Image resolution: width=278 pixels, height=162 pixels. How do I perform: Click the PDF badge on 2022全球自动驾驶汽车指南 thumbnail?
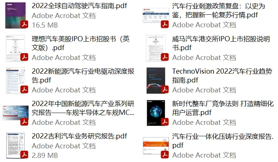(x=24, y=24)
